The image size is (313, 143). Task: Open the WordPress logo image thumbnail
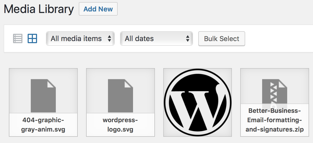click(x=197, y=102)
